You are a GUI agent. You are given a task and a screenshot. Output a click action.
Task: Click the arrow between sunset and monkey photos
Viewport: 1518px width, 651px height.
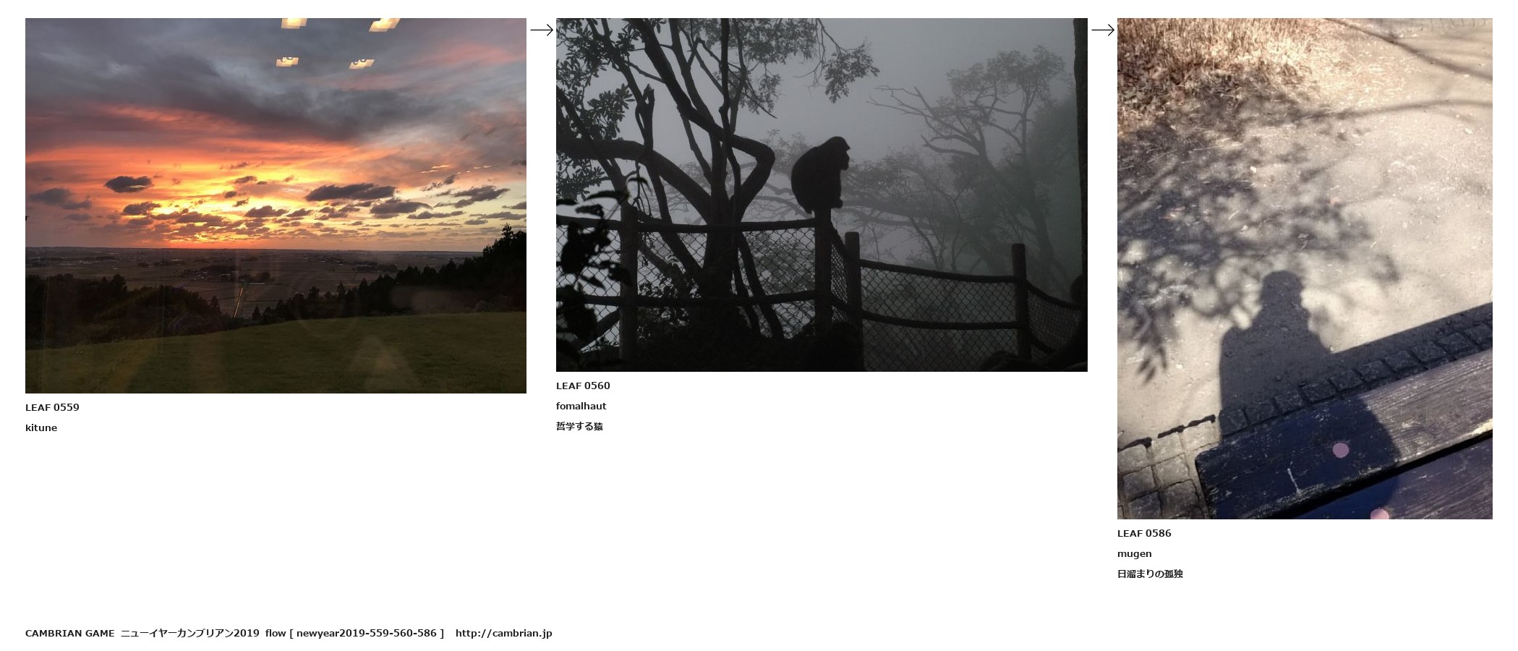click(542, 30)
